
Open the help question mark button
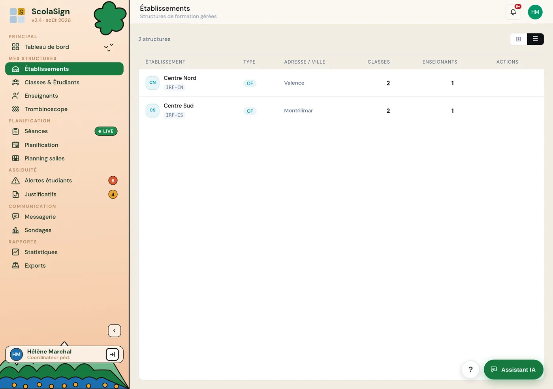click(x=470, y=370)
